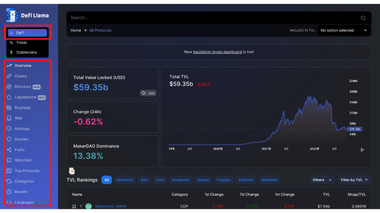Expand the Others chains dropdown
This screenshot has width=380, height=213.
[322, 180]
